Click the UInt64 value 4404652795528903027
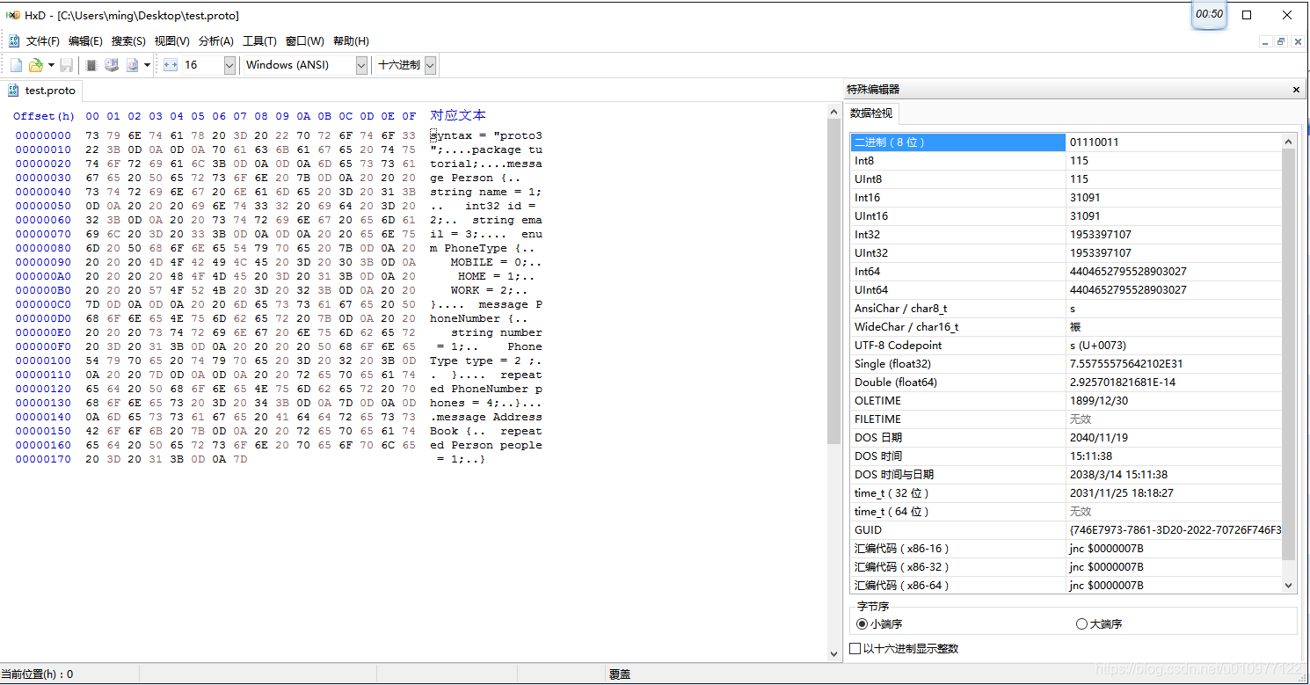 click(x=1128, y=290)
